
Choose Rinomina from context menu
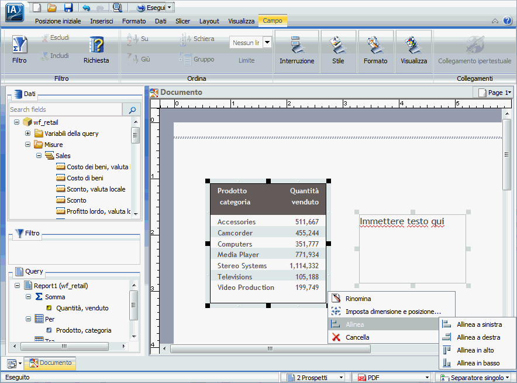(x=358, y=299)
